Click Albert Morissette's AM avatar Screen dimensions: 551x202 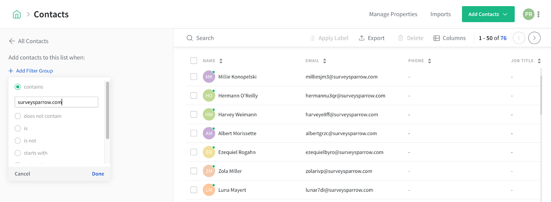pos(209,133)
